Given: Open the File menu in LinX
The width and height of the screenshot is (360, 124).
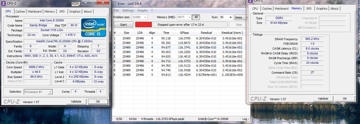Looking at the screenshot, I should pos(116,10).
